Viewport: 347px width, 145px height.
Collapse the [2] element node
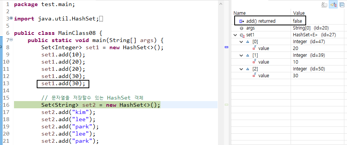click(x=241, y=69)
